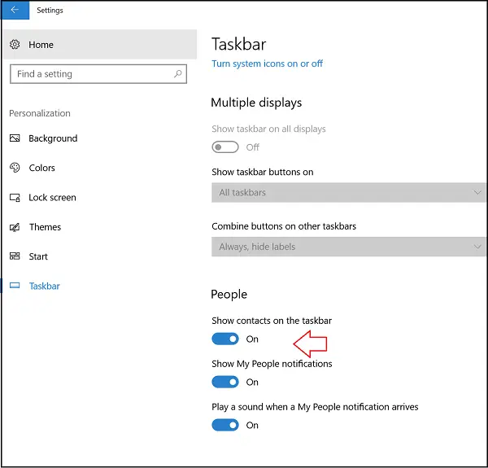
Task: Open the Lock screen settings page
Action: point(52,198)
